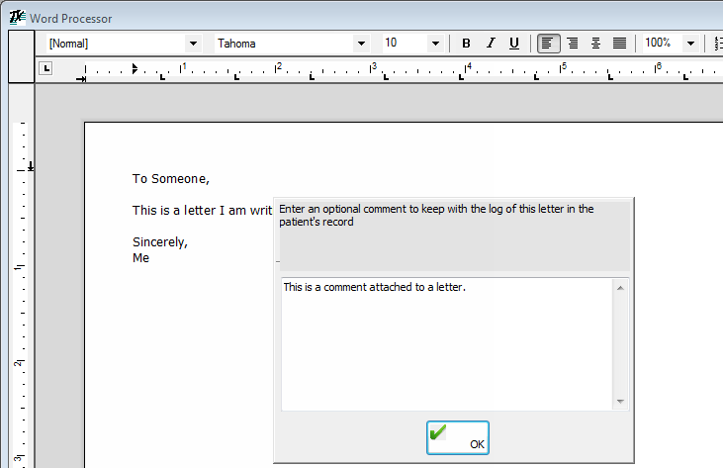723x468 pixels.
Task: Click the font size 10 field
Action: [405, 44]
